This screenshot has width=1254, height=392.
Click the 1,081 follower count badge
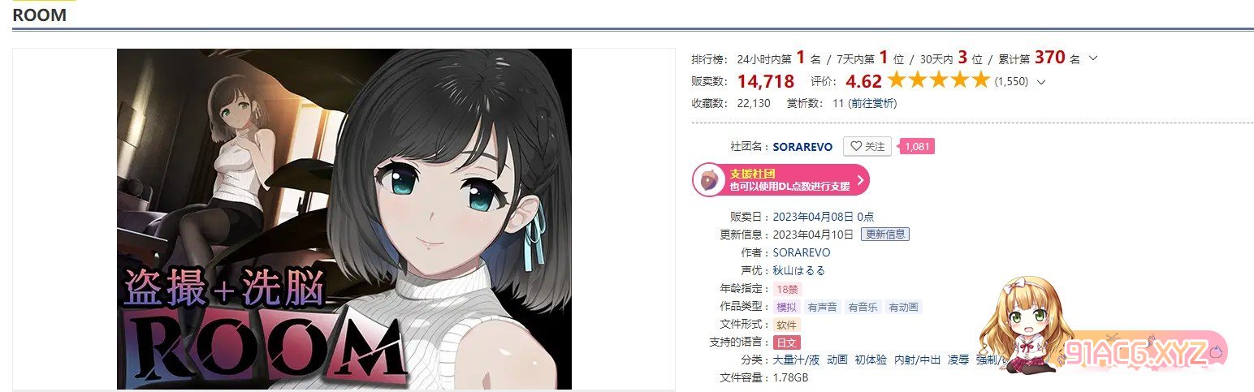(917, 146)
